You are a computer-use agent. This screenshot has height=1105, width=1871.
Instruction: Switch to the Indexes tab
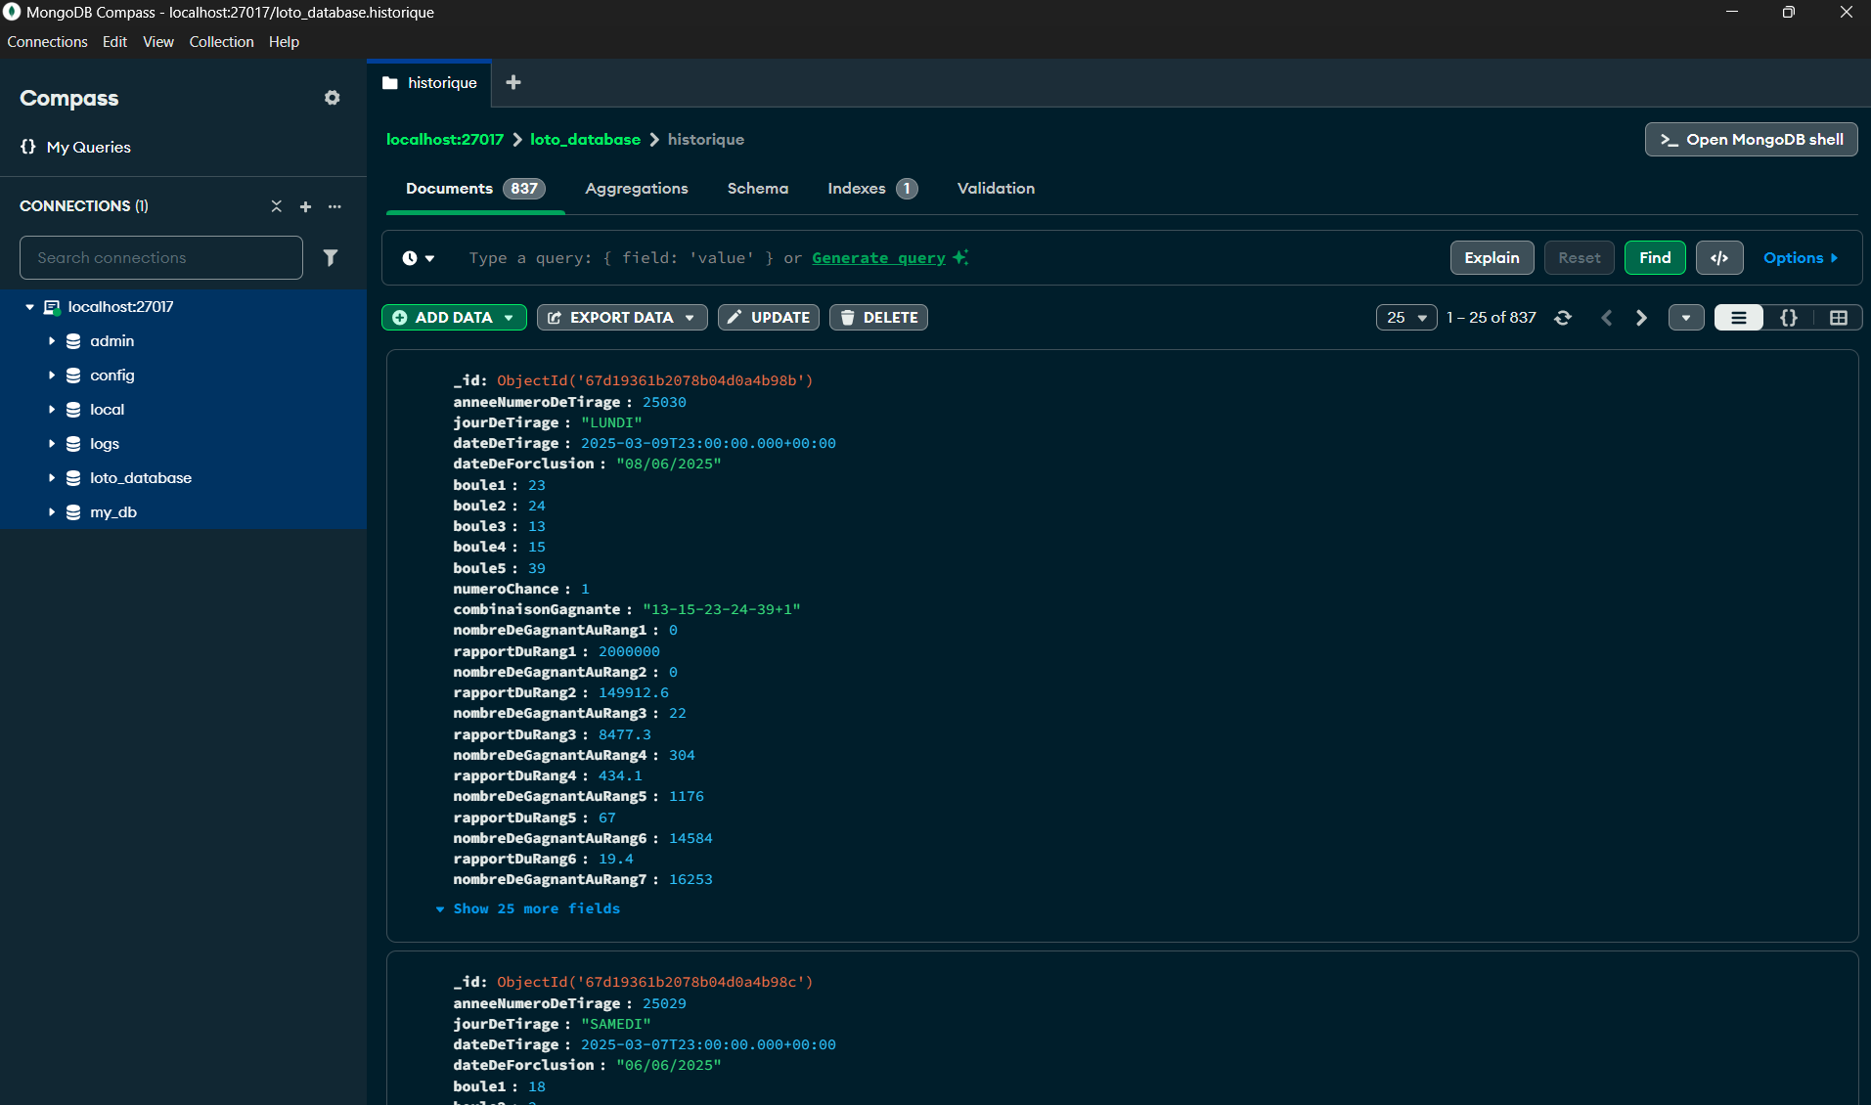(x=872, y=189)
